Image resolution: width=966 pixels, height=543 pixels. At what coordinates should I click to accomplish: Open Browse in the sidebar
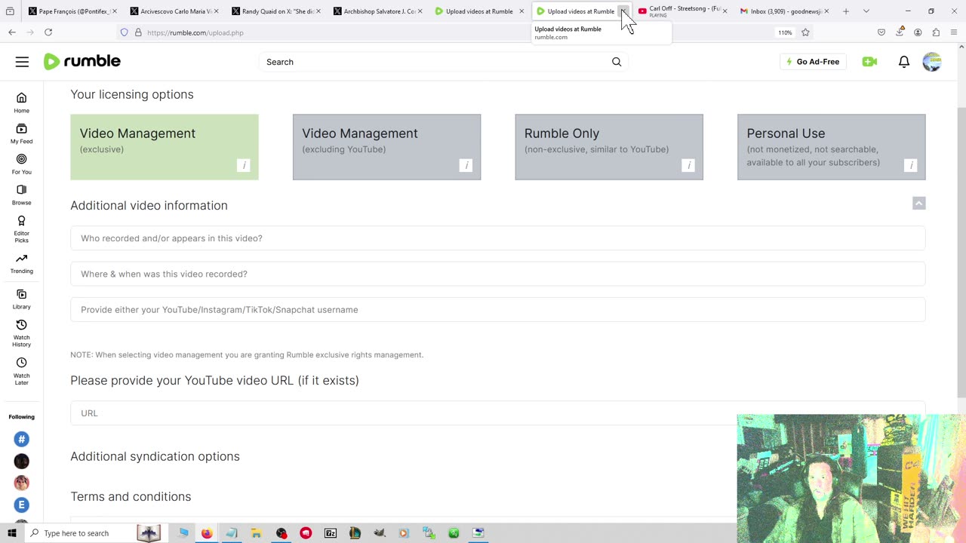(x=21, y=195)
